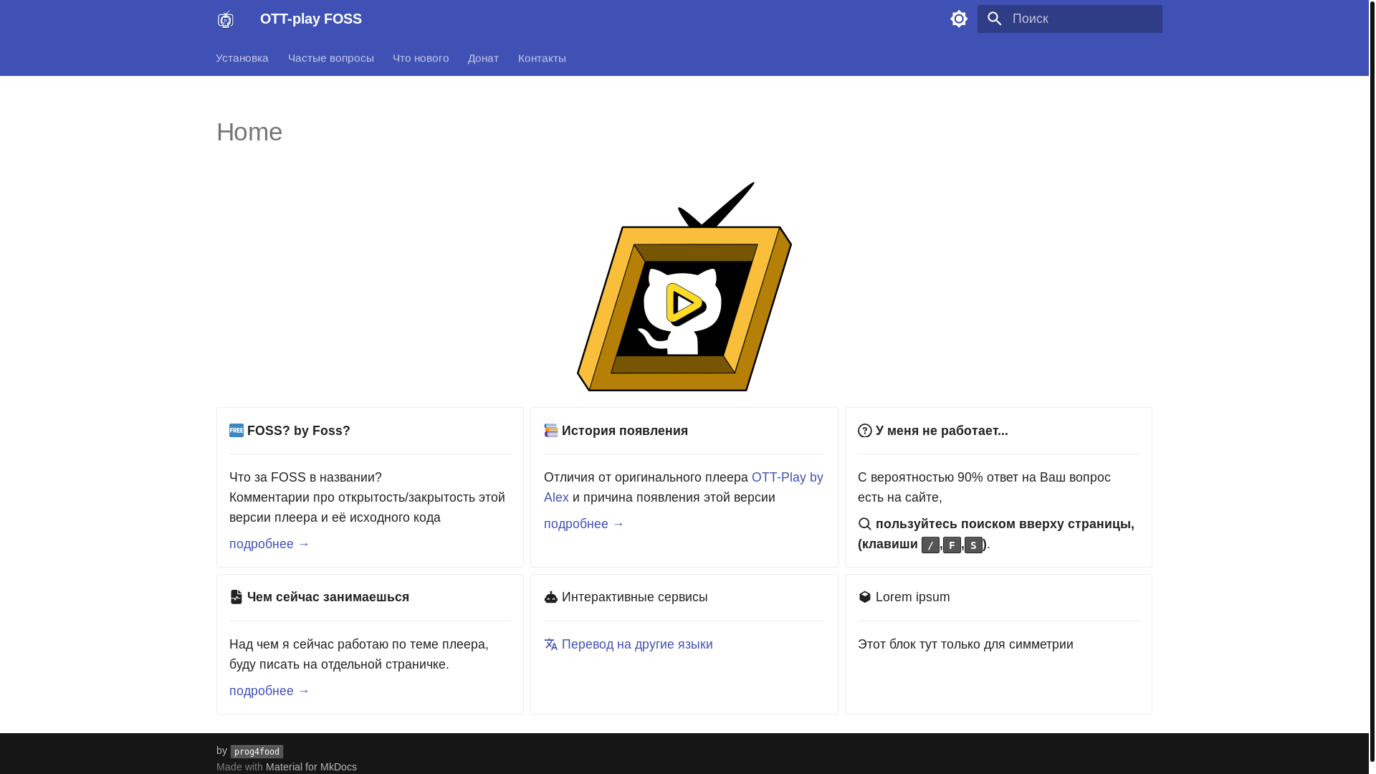
Task: Toggle the light/dark theme switch
Action: (959, 19)
